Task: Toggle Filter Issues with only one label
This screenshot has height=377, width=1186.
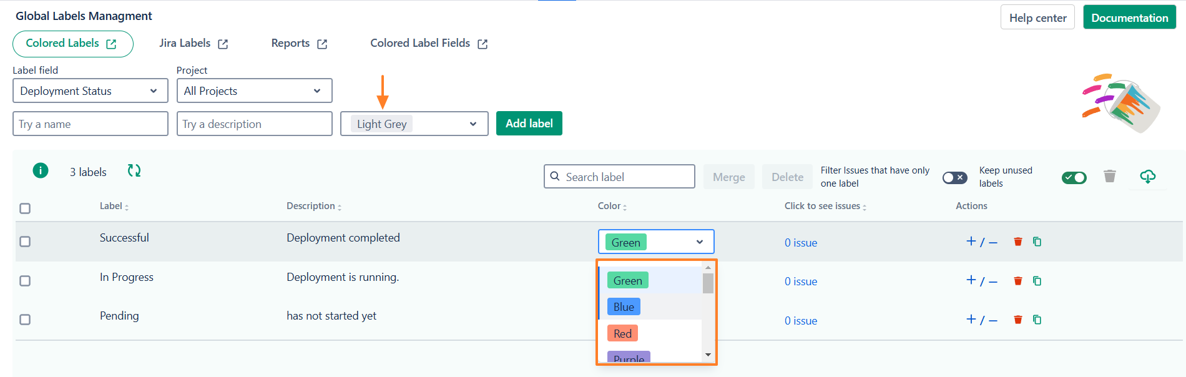Action: [954, 178]
